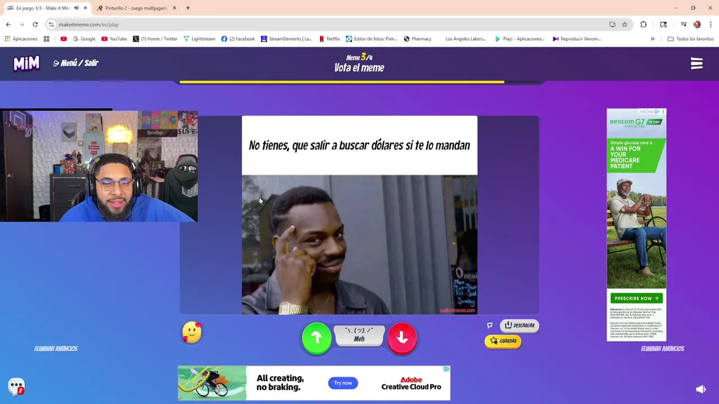
Task: Open Pharmacy bookmark
Action: [x=417, y=39]
